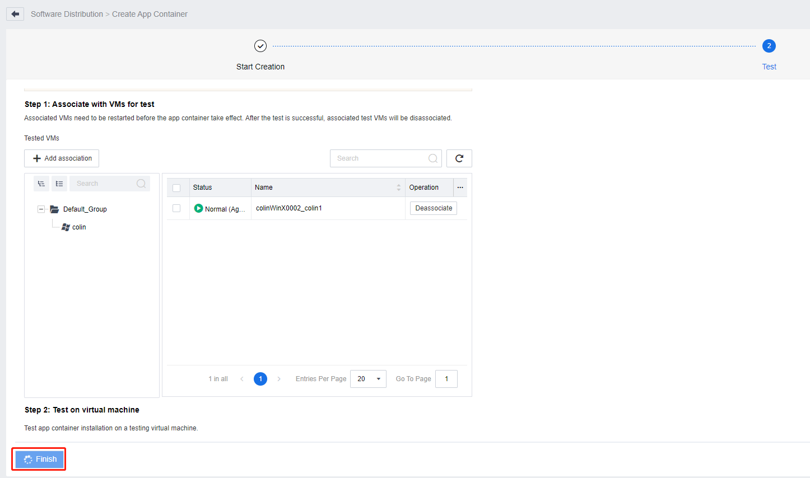Click the Name column sort arrows
810x478 pixels.
tap(398, 188)
